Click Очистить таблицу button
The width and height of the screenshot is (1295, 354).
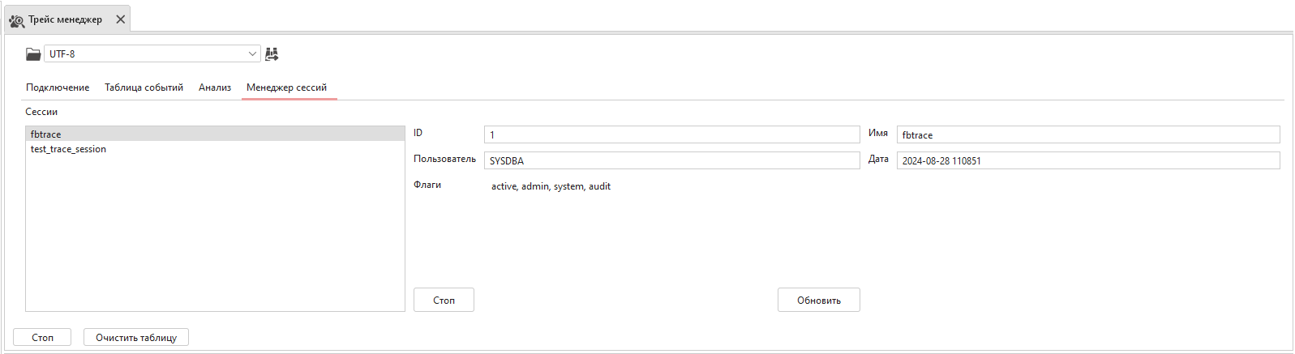pyautogui.click(x=136, y=338)
